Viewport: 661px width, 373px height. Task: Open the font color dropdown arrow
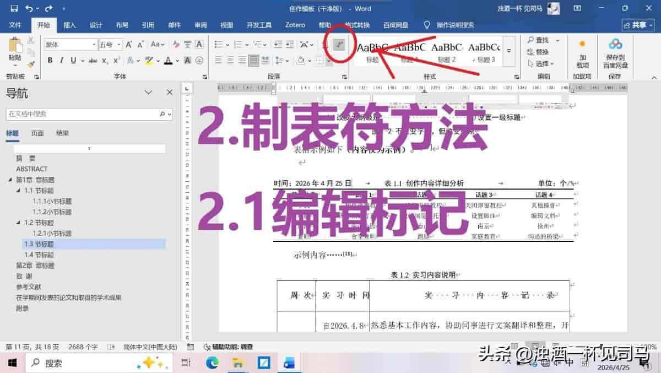click(177, 61)
